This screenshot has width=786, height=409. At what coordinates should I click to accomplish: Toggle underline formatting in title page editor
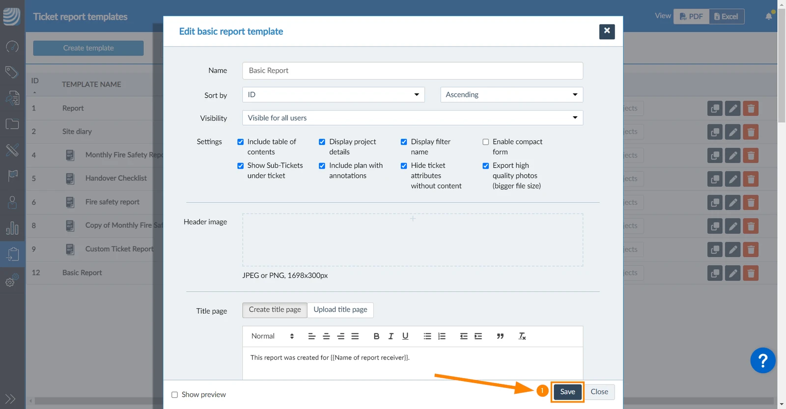405,336
